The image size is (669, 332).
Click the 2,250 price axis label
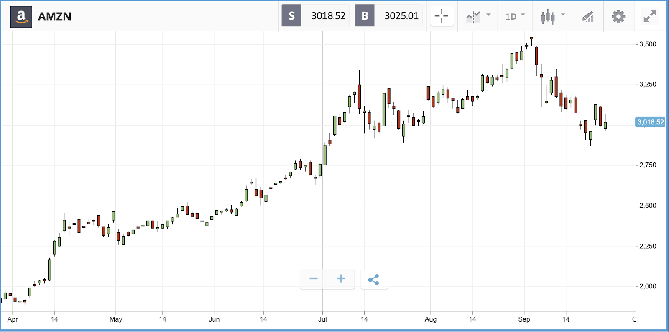[x=648, y=247]
